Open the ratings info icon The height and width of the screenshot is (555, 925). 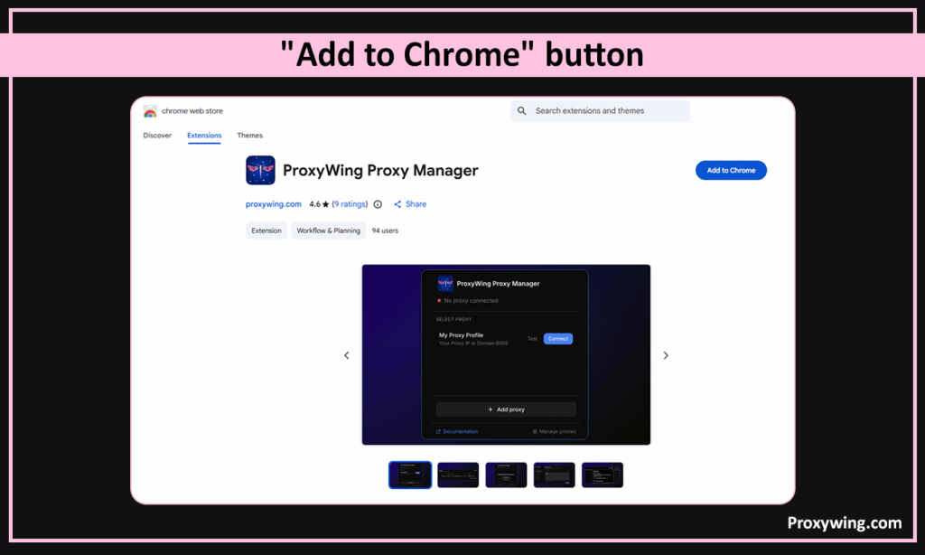378,204
